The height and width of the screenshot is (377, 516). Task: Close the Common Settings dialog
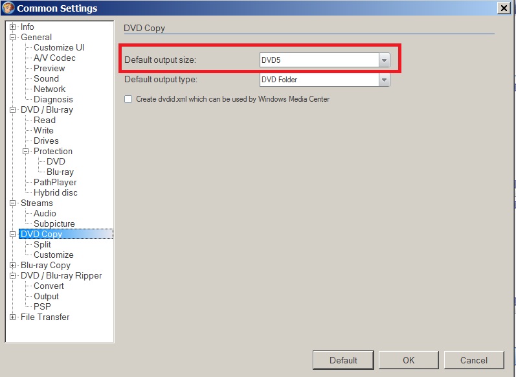(504, 8)
